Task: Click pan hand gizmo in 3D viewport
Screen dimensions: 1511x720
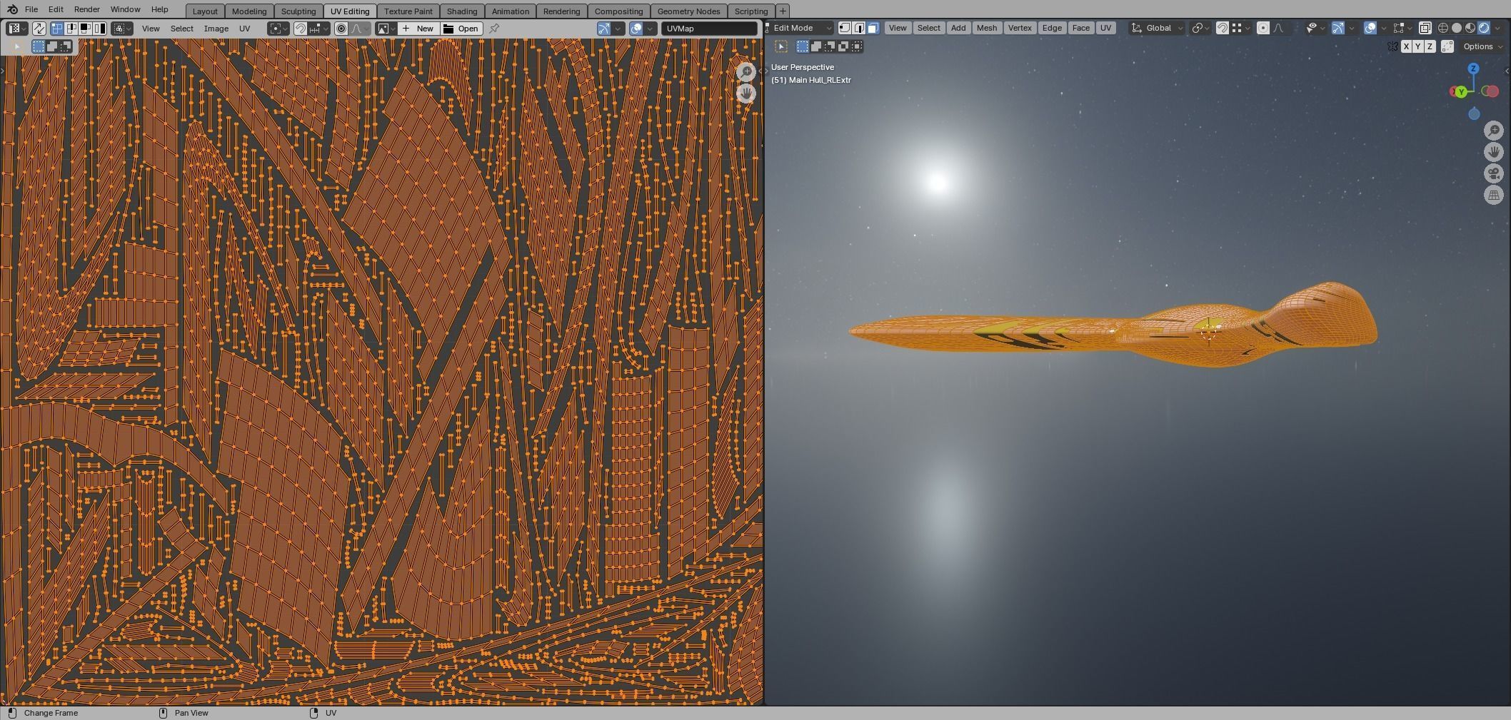Action: (x=1494, y=152)
